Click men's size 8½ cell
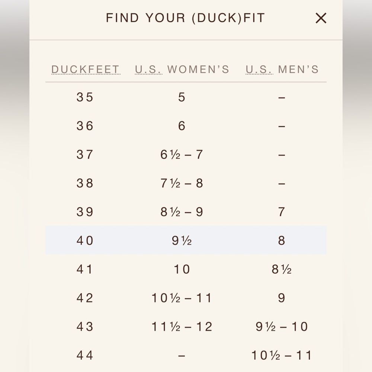 282,269
